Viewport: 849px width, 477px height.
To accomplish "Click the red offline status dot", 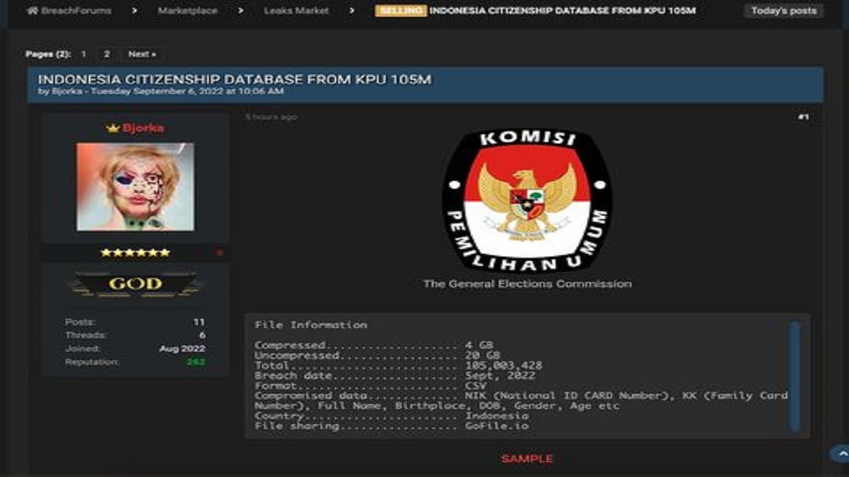I will point(219,253).
